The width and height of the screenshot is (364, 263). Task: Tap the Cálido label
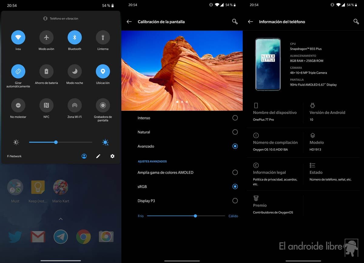point(233,216)
